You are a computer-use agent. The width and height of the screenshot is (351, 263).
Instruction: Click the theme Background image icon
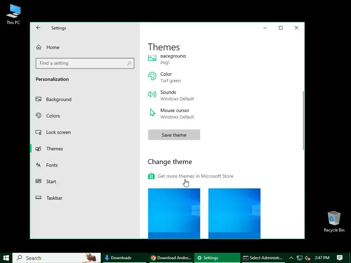pos(152,58)
